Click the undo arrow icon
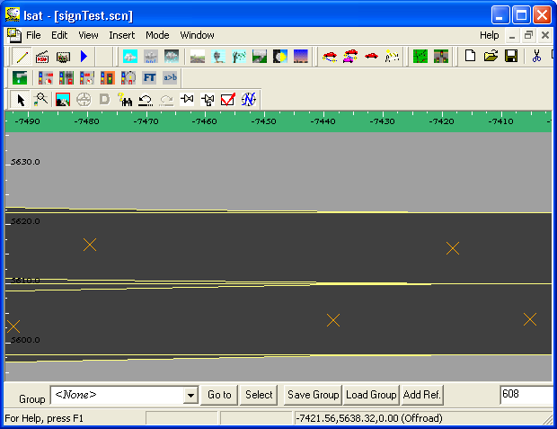Image resolution: width=557 pixels, height=429 pixels. (146, 100)
